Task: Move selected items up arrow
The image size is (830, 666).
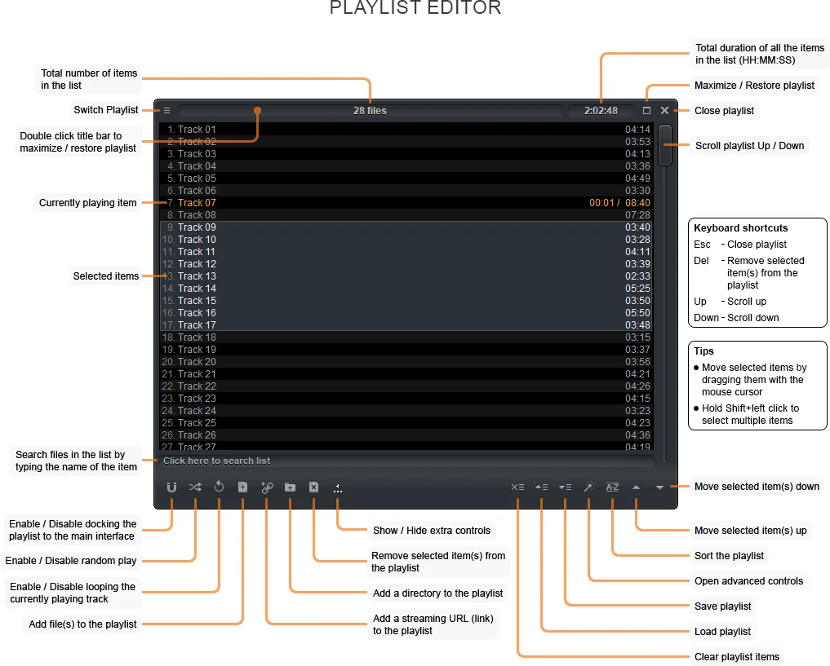Action: click(637, 487)
